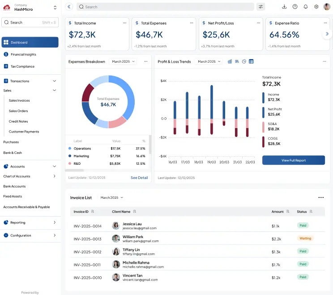The image size is (333, 295).
Task: Click the See Detail link
Action: point(139,178)
